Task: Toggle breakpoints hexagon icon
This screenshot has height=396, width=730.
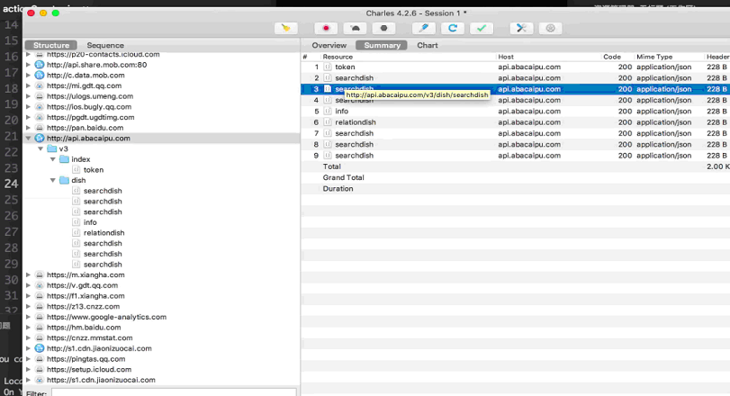Action: click(383, 29)
